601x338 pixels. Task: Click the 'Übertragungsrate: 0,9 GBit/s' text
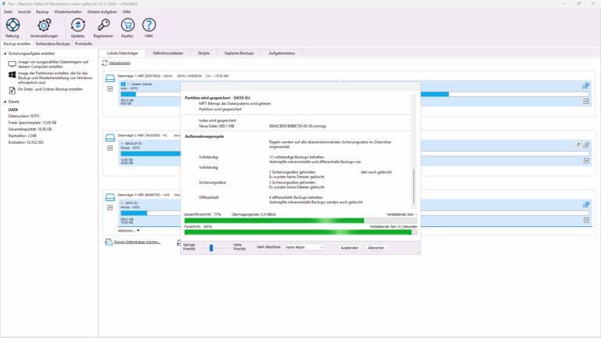point(254,214)
